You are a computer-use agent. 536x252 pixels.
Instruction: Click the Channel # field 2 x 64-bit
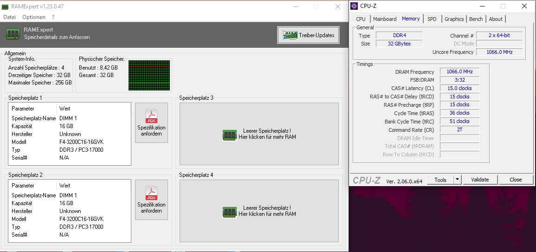coord(499,35)
